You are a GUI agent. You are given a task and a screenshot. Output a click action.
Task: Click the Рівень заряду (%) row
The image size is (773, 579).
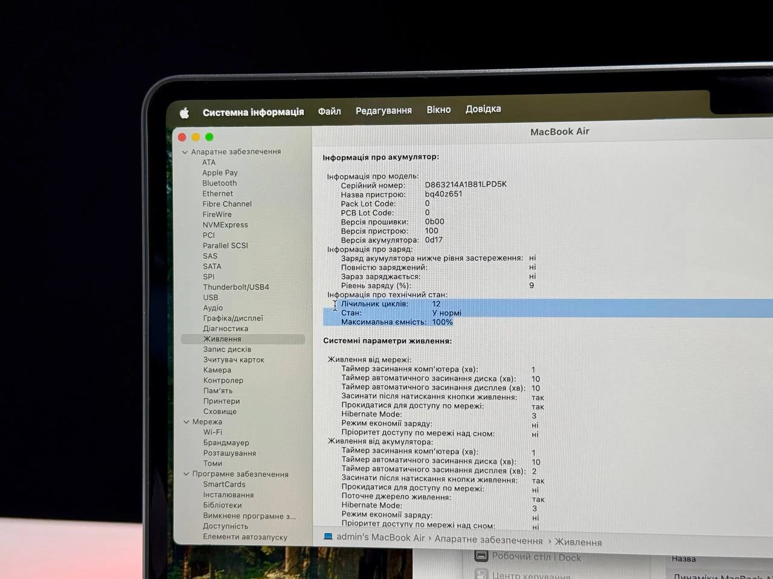coord(437,285)
